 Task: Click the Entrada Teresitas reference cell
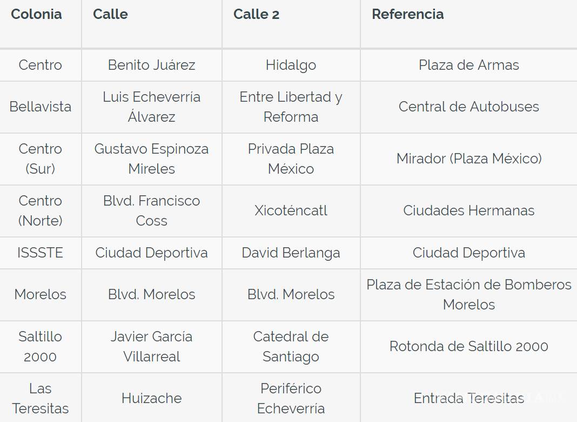(x=468, y=398)
